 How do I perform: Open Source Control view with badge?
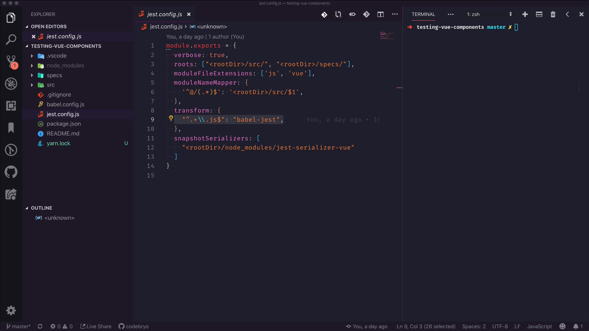12,62
